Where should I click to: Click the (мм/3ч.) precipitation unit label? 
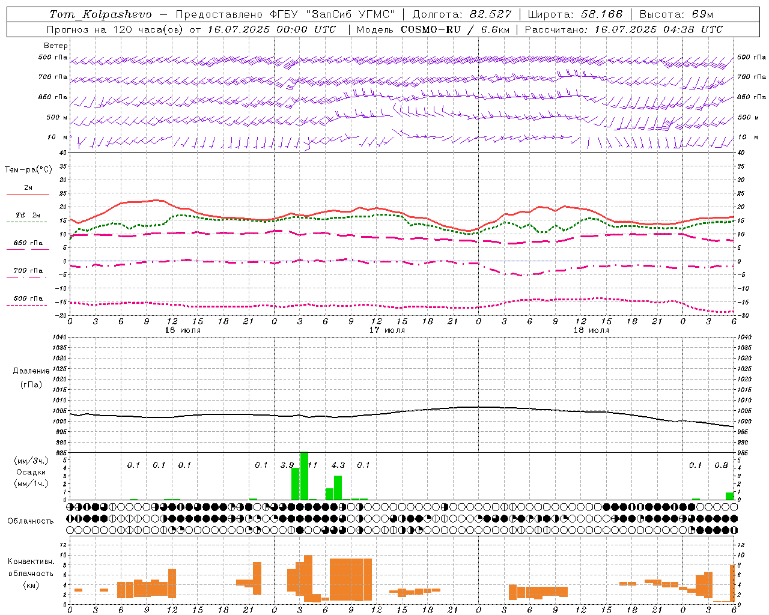click(x=31, y=461)
